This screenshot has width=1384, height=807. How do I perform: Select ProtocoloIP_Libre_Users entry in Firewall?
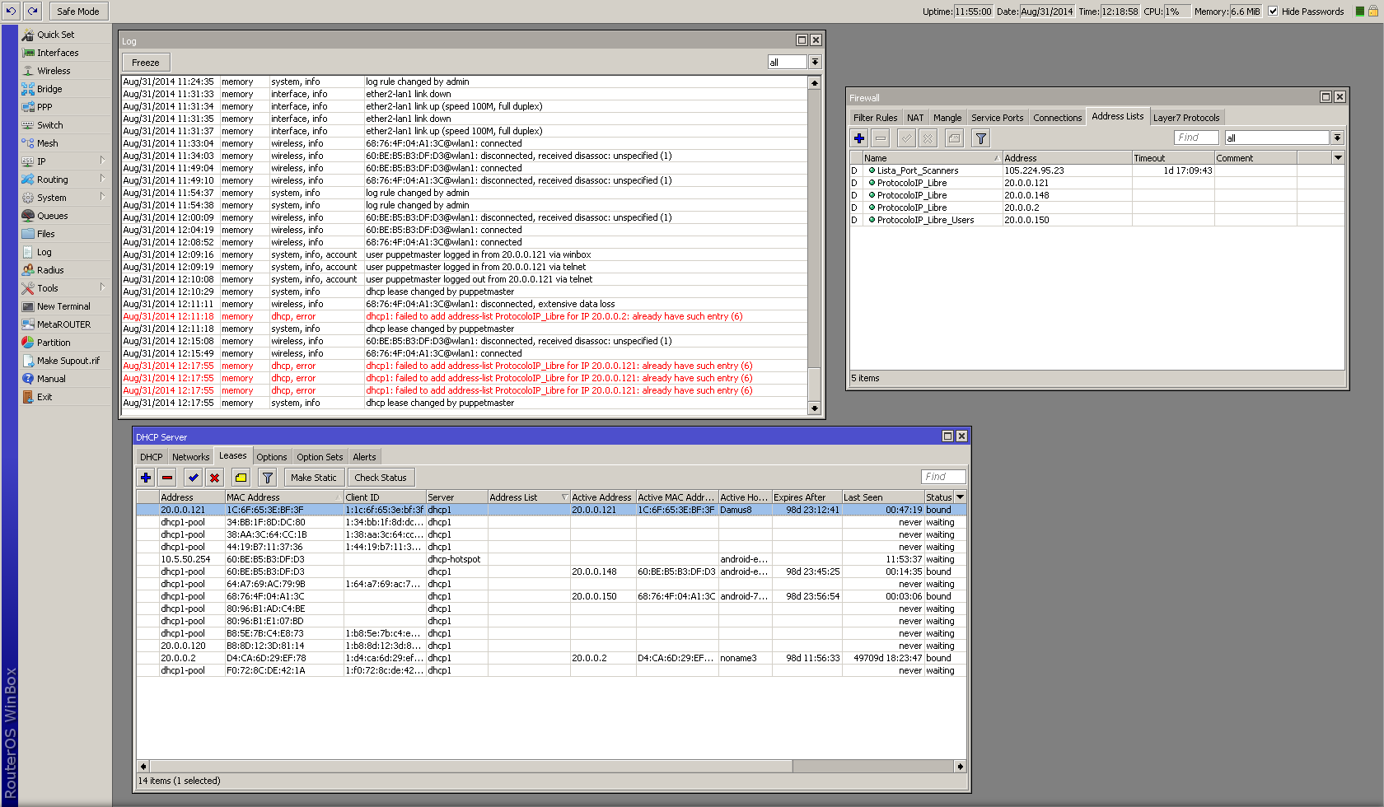[1097, 220]
